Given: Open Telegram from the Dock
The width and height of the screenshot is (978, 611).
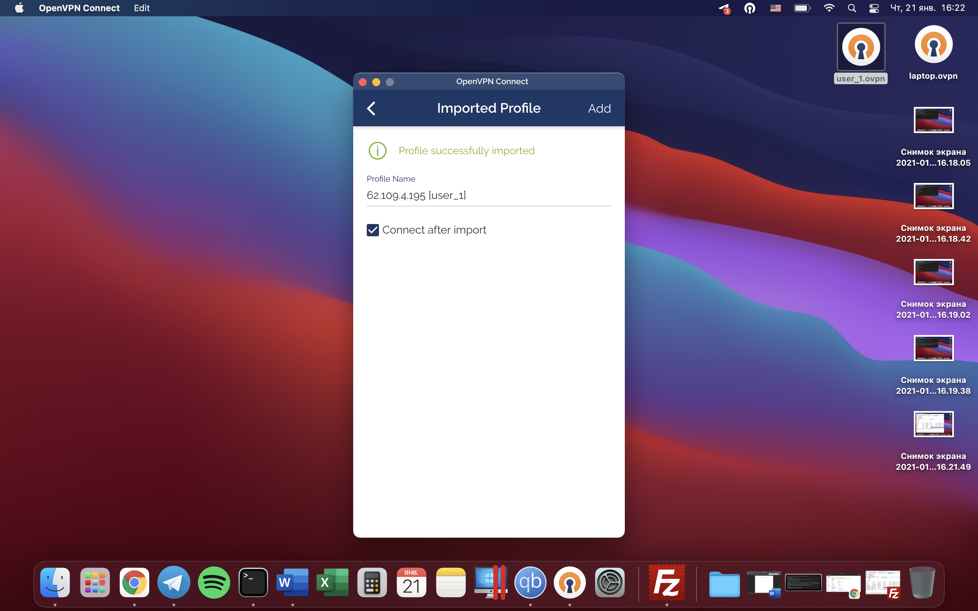Looking at the screenshot, I should [174, 582].
